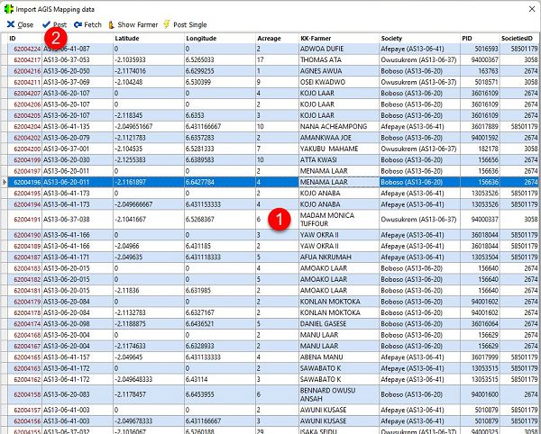Screen dimensions: 541x434
Task: Click the Close X icon in toolbar
Action: tap(11, 24)
